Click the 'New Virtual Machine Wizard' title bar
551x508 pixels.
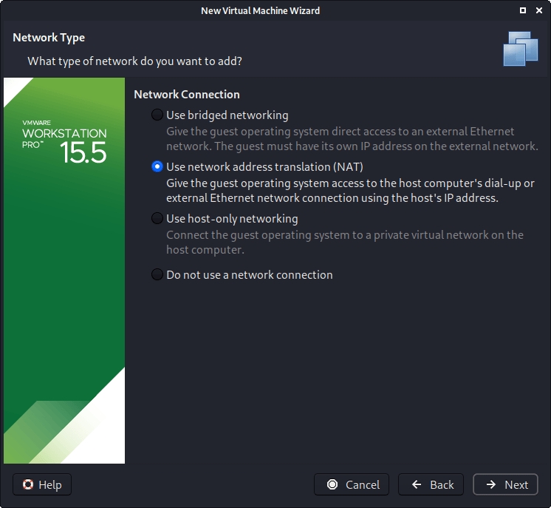coord(260,11)
